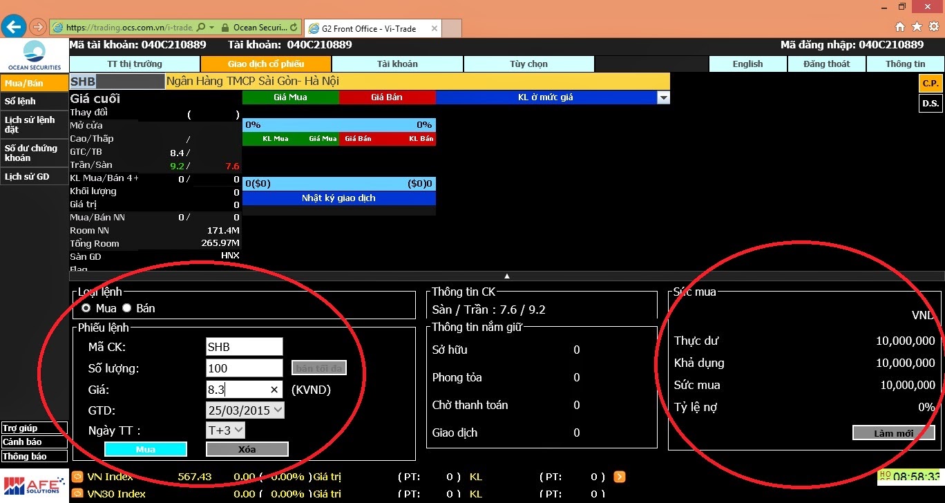Refresh the page via address bar icon
Viewport: 945px width, 503px height.
(x=295, y=28)
